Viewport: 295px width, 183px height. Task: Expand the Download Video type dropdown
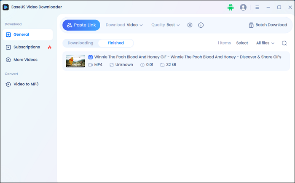click(x=124, y=25)
